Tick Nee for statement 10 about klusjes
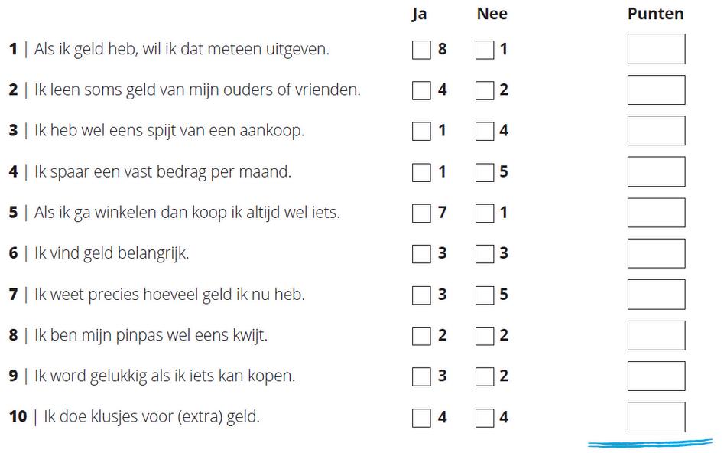This screenshot has width=724, height=453. (x=484, y=418)
